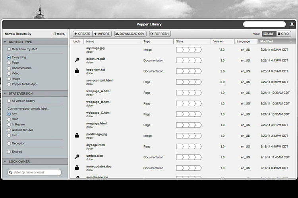The height and width of the screenshot is (198, 298).
Task: Open important.txt file name
Action: point(96,70)
